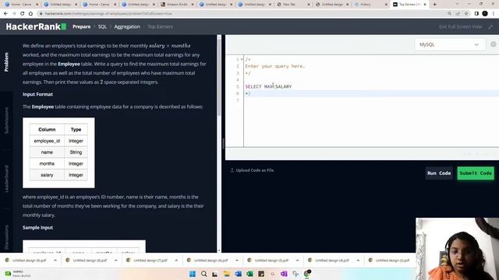This screenshot has height=280, width=499.
Task: Open the Problem sidebar tab
Action: click(6, 62)
